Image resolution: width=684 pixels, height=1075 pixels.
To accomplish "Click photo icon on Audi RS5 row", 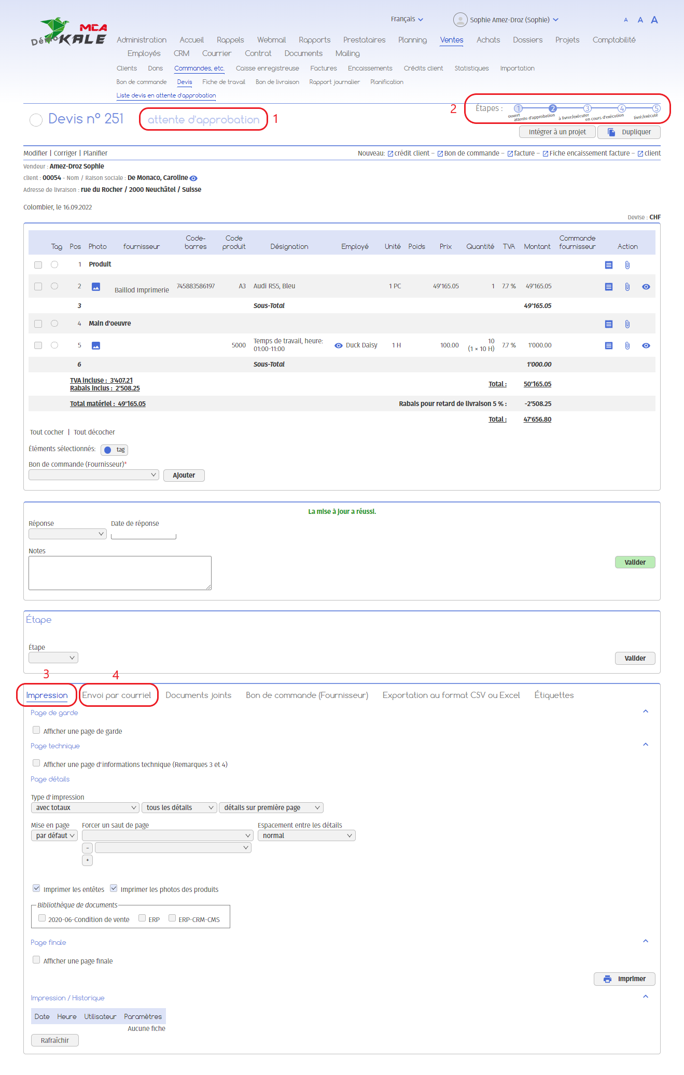I will pyautogui.click(x=96, y=287).
